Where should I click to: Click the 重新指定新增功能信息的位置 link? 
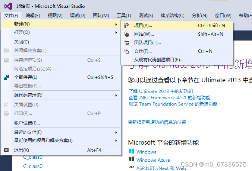[157, 122]
